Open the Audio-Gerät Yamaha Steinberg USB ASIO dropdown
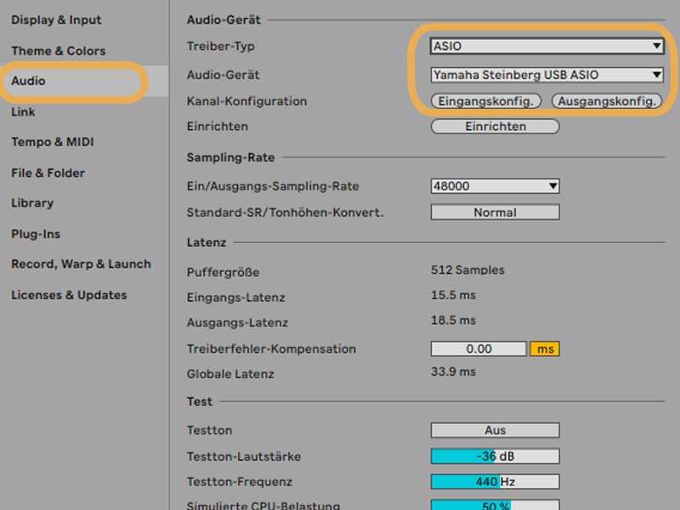Image resolution: width=680 pixels, height=510 pixels. coord(547,75)
